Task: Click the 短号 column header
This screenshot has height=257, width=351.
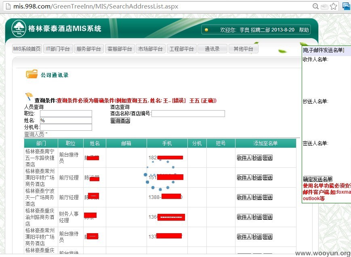Action: pos(221,143)
